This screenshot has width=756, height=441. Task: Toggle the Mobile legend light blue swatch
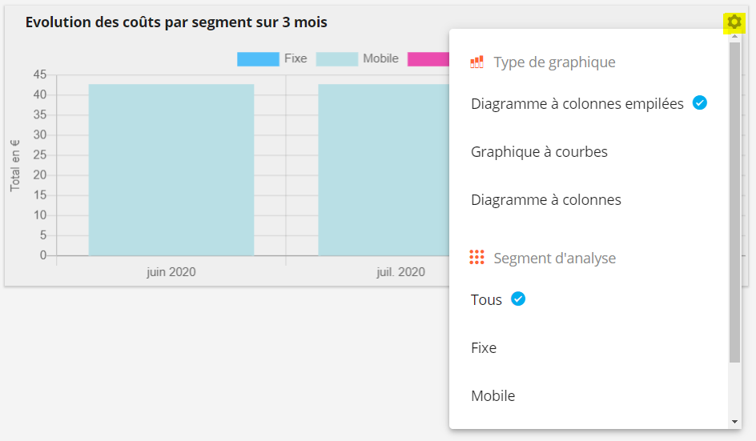pyautogui.click(x=337, y=58)
